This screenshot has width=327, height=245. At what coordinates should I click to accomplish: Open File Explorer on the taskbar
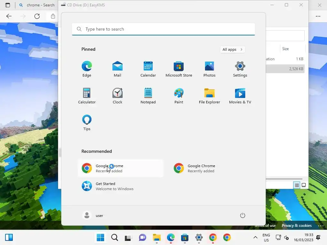[156, 237]
